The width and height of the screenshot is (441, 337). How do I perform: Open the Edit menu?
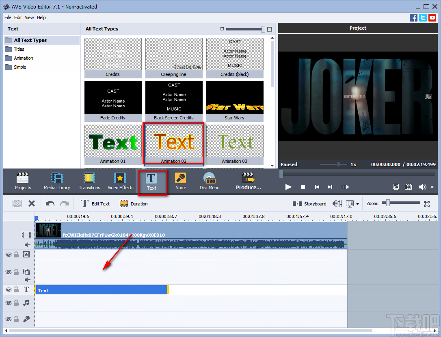(x=18, y=17)
